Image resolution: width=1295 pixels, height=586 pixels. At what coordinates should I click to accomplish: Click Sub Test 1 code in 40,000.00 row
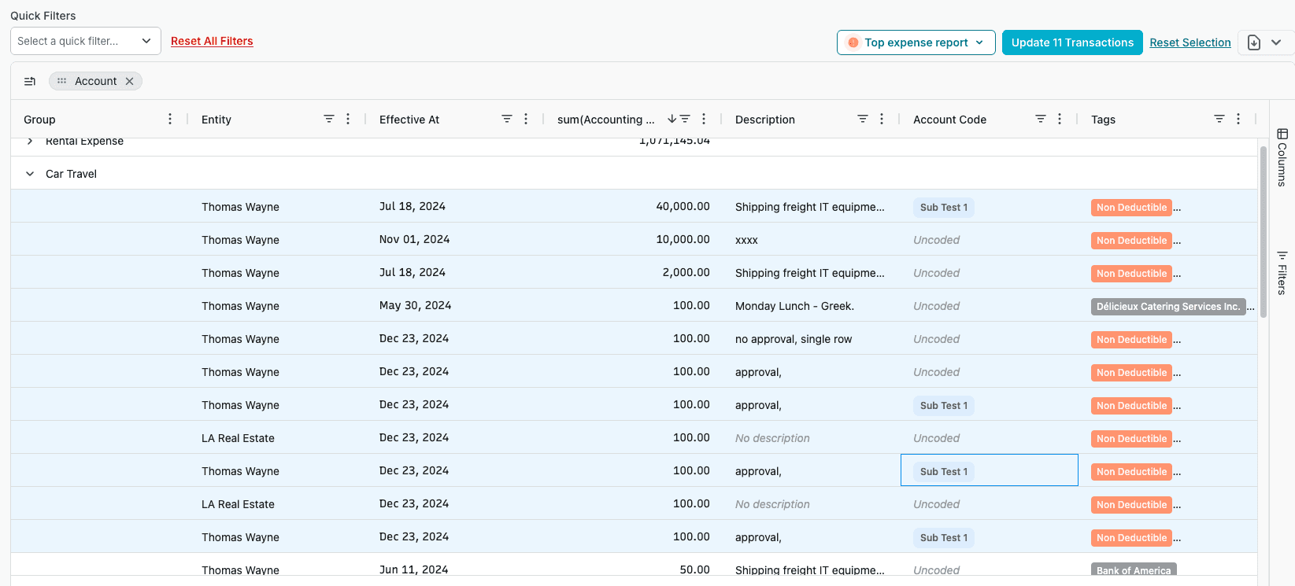coord(944,208)
